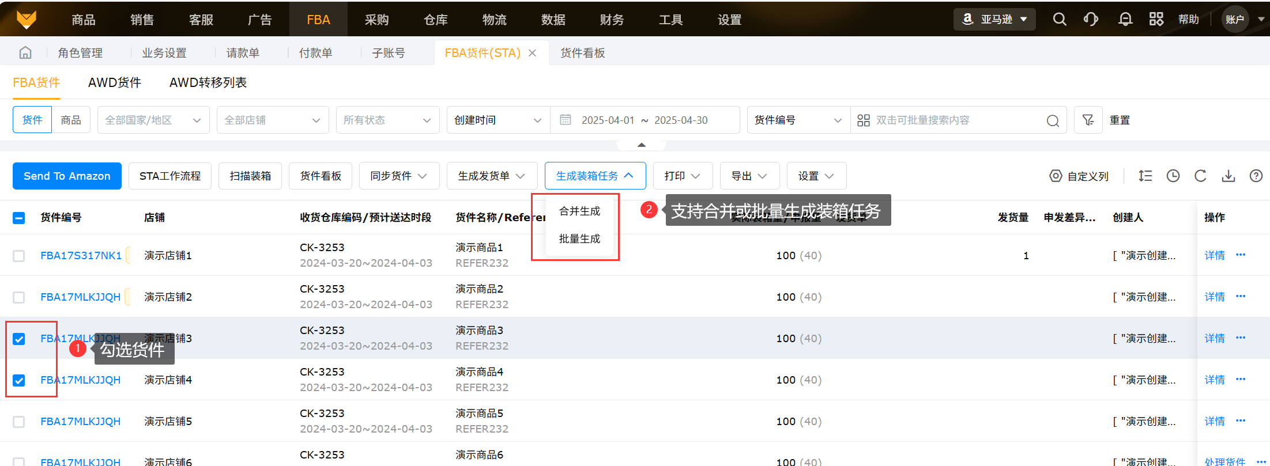1270x466 pixels.
Task: Reset filters with 重置
Action: coord(1120,120)
